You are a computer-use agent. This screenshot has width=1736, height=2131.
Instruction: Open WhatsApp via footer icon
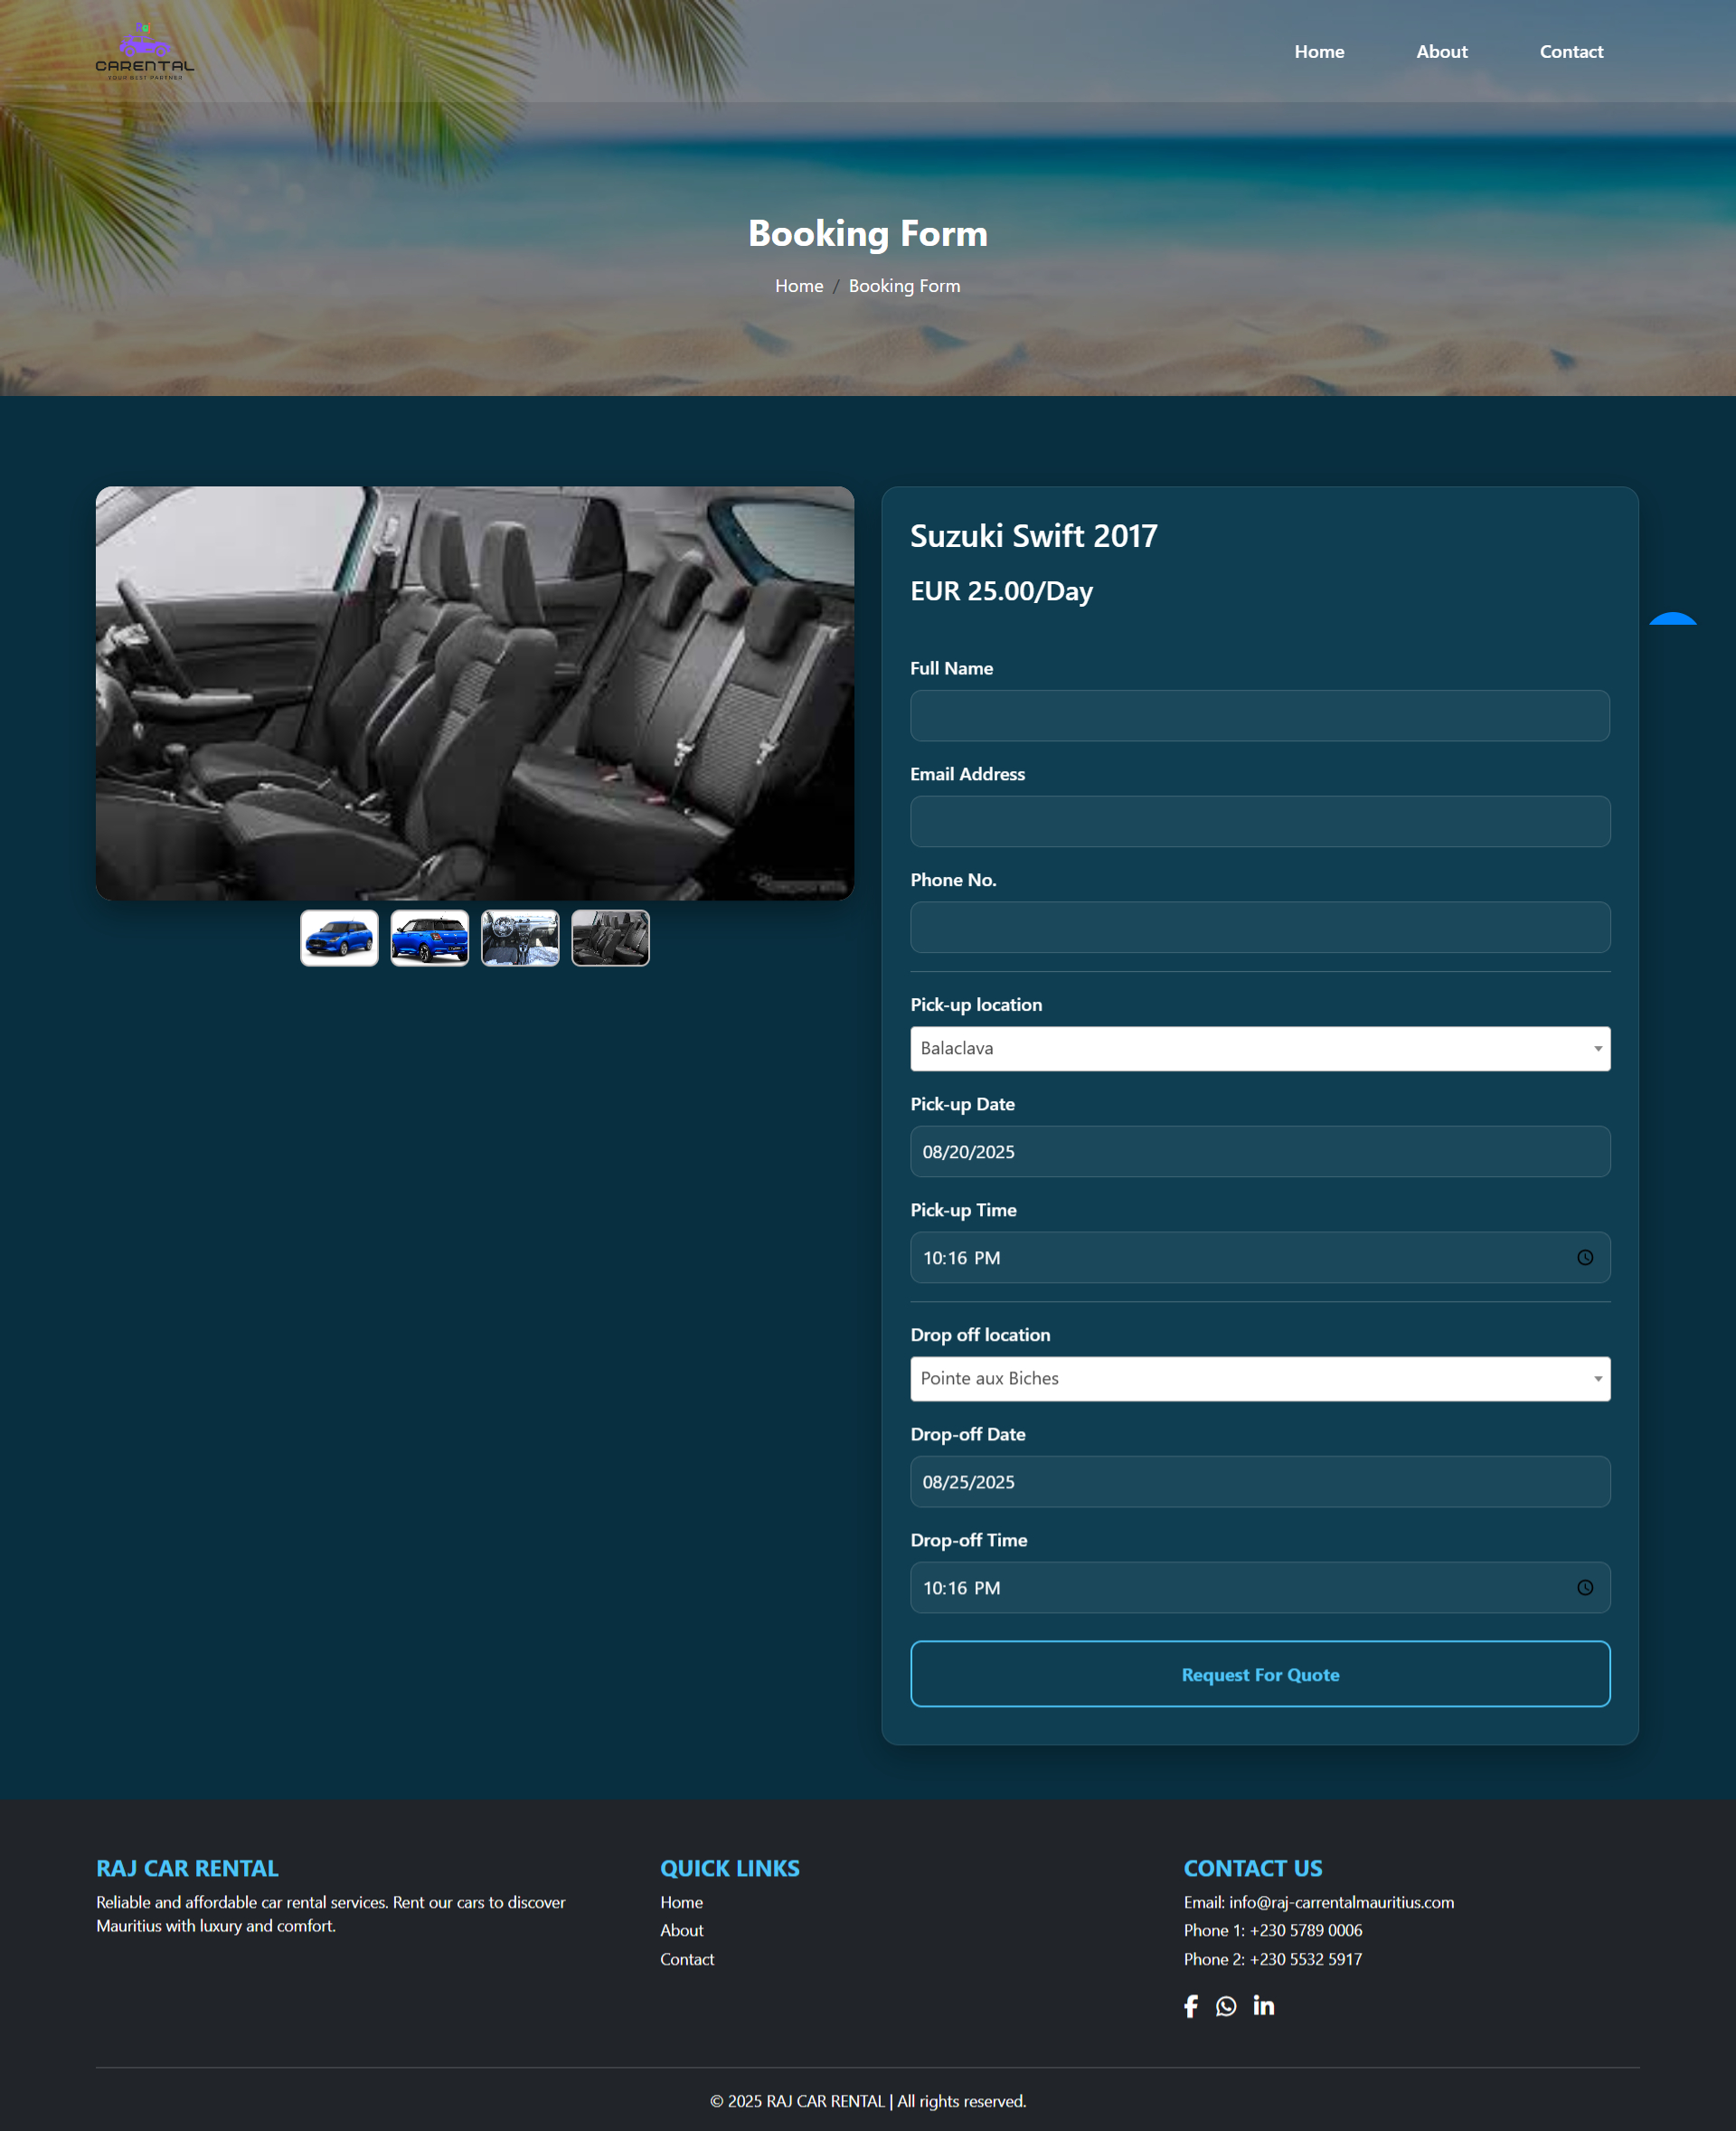point(1227,2006)
